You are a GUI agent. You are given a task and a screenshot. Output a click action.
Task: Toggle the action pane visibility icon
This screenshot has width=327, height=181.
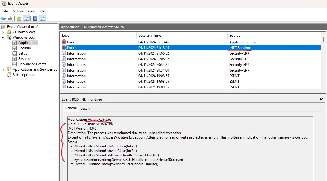[43, 18]
